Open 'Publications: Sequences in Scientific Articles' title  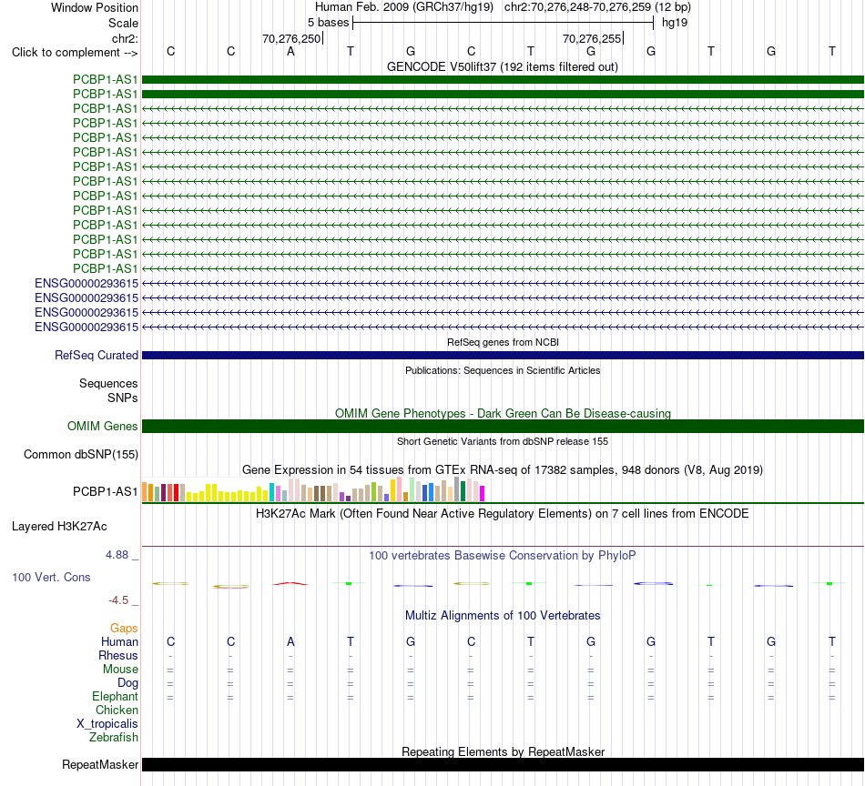point(503,370)
